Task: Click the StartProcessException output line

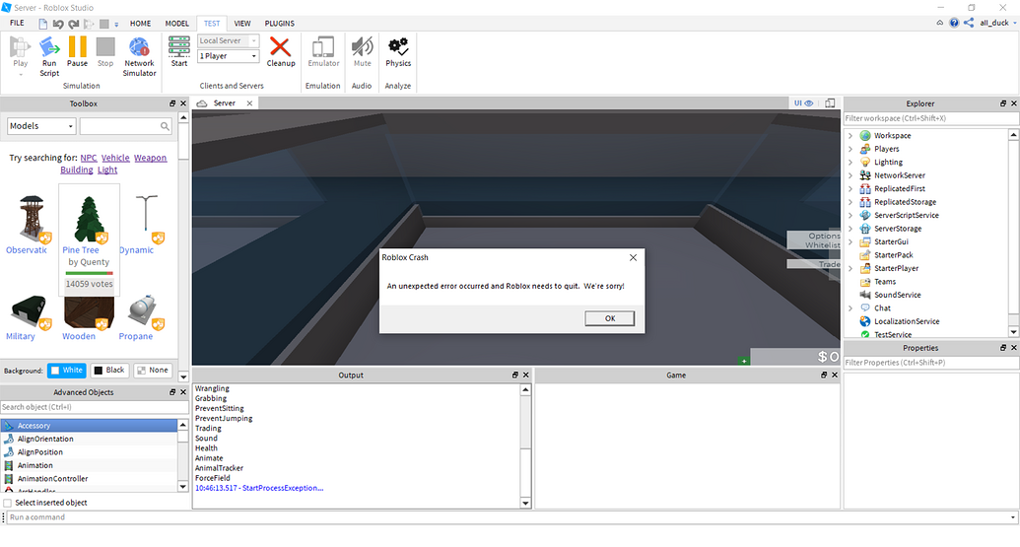Action: [259, 488]
